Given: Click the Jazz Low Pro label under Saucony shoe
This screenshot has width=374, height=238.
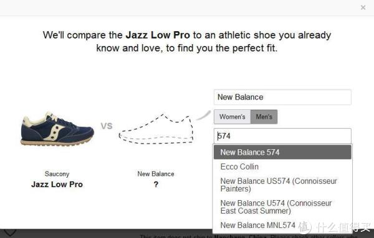Looking at the screenshot, I should click(57, 185).
